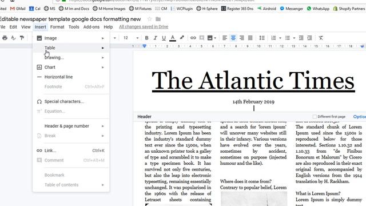
Task: Open the font size dropdown showing 12
Action: (x=131, y=38)
